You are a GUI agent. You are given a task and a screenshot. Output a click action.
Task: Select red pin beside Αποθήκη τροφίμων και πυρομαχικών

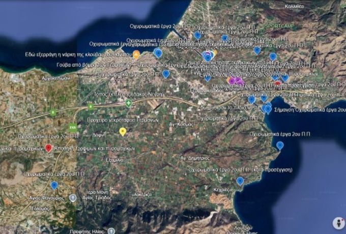48,148
